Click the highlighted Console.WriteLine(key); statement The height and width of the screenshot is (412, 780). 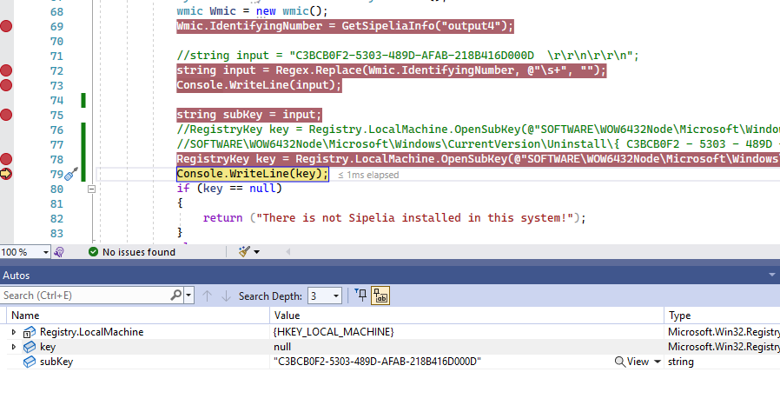(253, 174)
